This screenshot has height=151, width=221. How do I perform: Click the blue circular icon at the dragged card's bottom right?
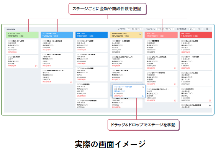point(142,96)
